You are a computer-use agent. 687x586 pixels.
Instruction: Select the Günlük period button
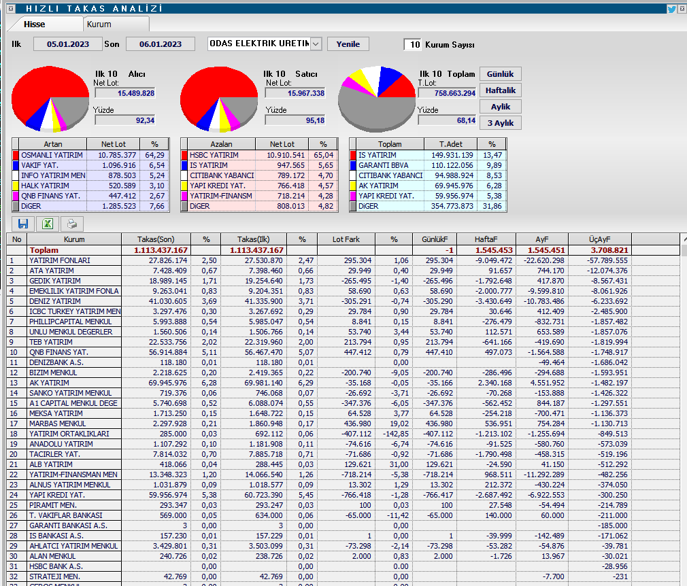coord(501,74)
